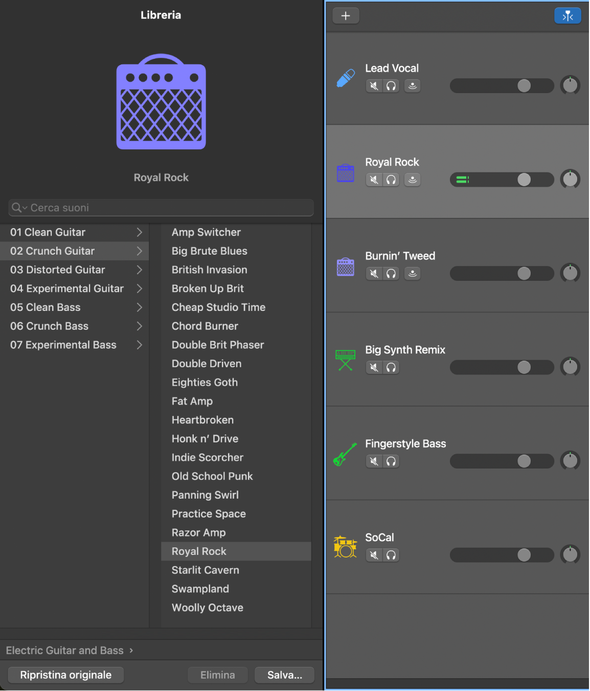Solo the Royal Rock track
Screen dimensions: 590x691
pos(391,180)
